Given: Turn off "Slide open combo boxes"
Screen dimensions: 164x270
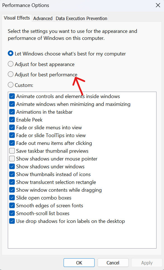Looking at the screenshot, I should pyautogui.click(x=12, y=198).
